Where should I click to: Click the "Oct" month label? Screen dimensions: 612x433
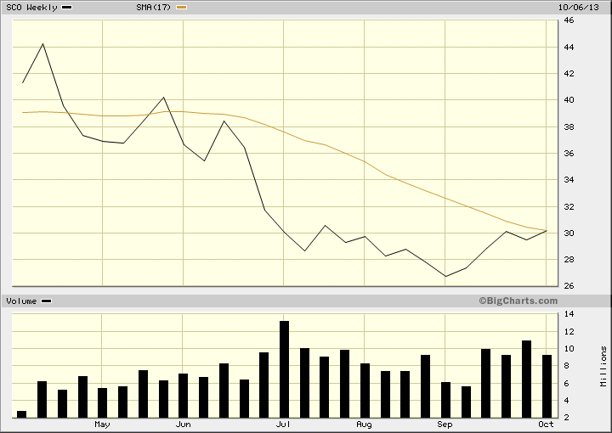[546, 424]
